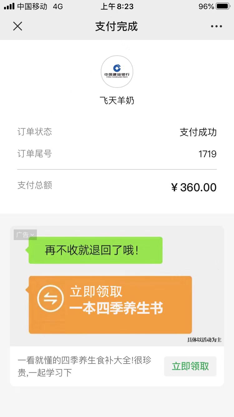Screen dimensions: 234x417
Task: Open the three-dot more options menu
Action: pyautogui.click(x=216, y=26)
